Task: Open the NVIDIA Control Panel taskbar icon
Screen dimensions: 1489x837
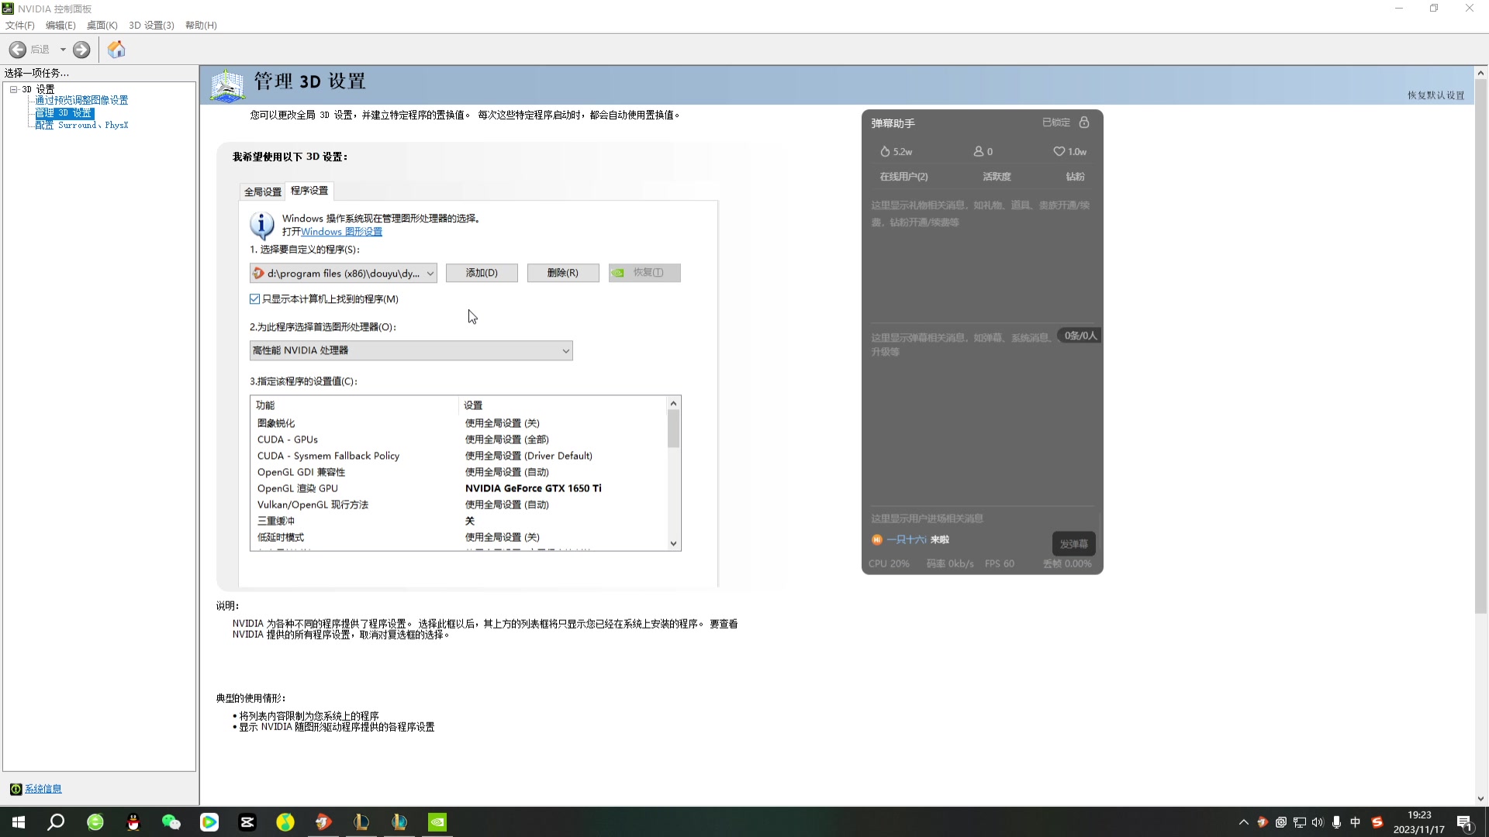Action: pyautogui.click(x=437, y=822)
